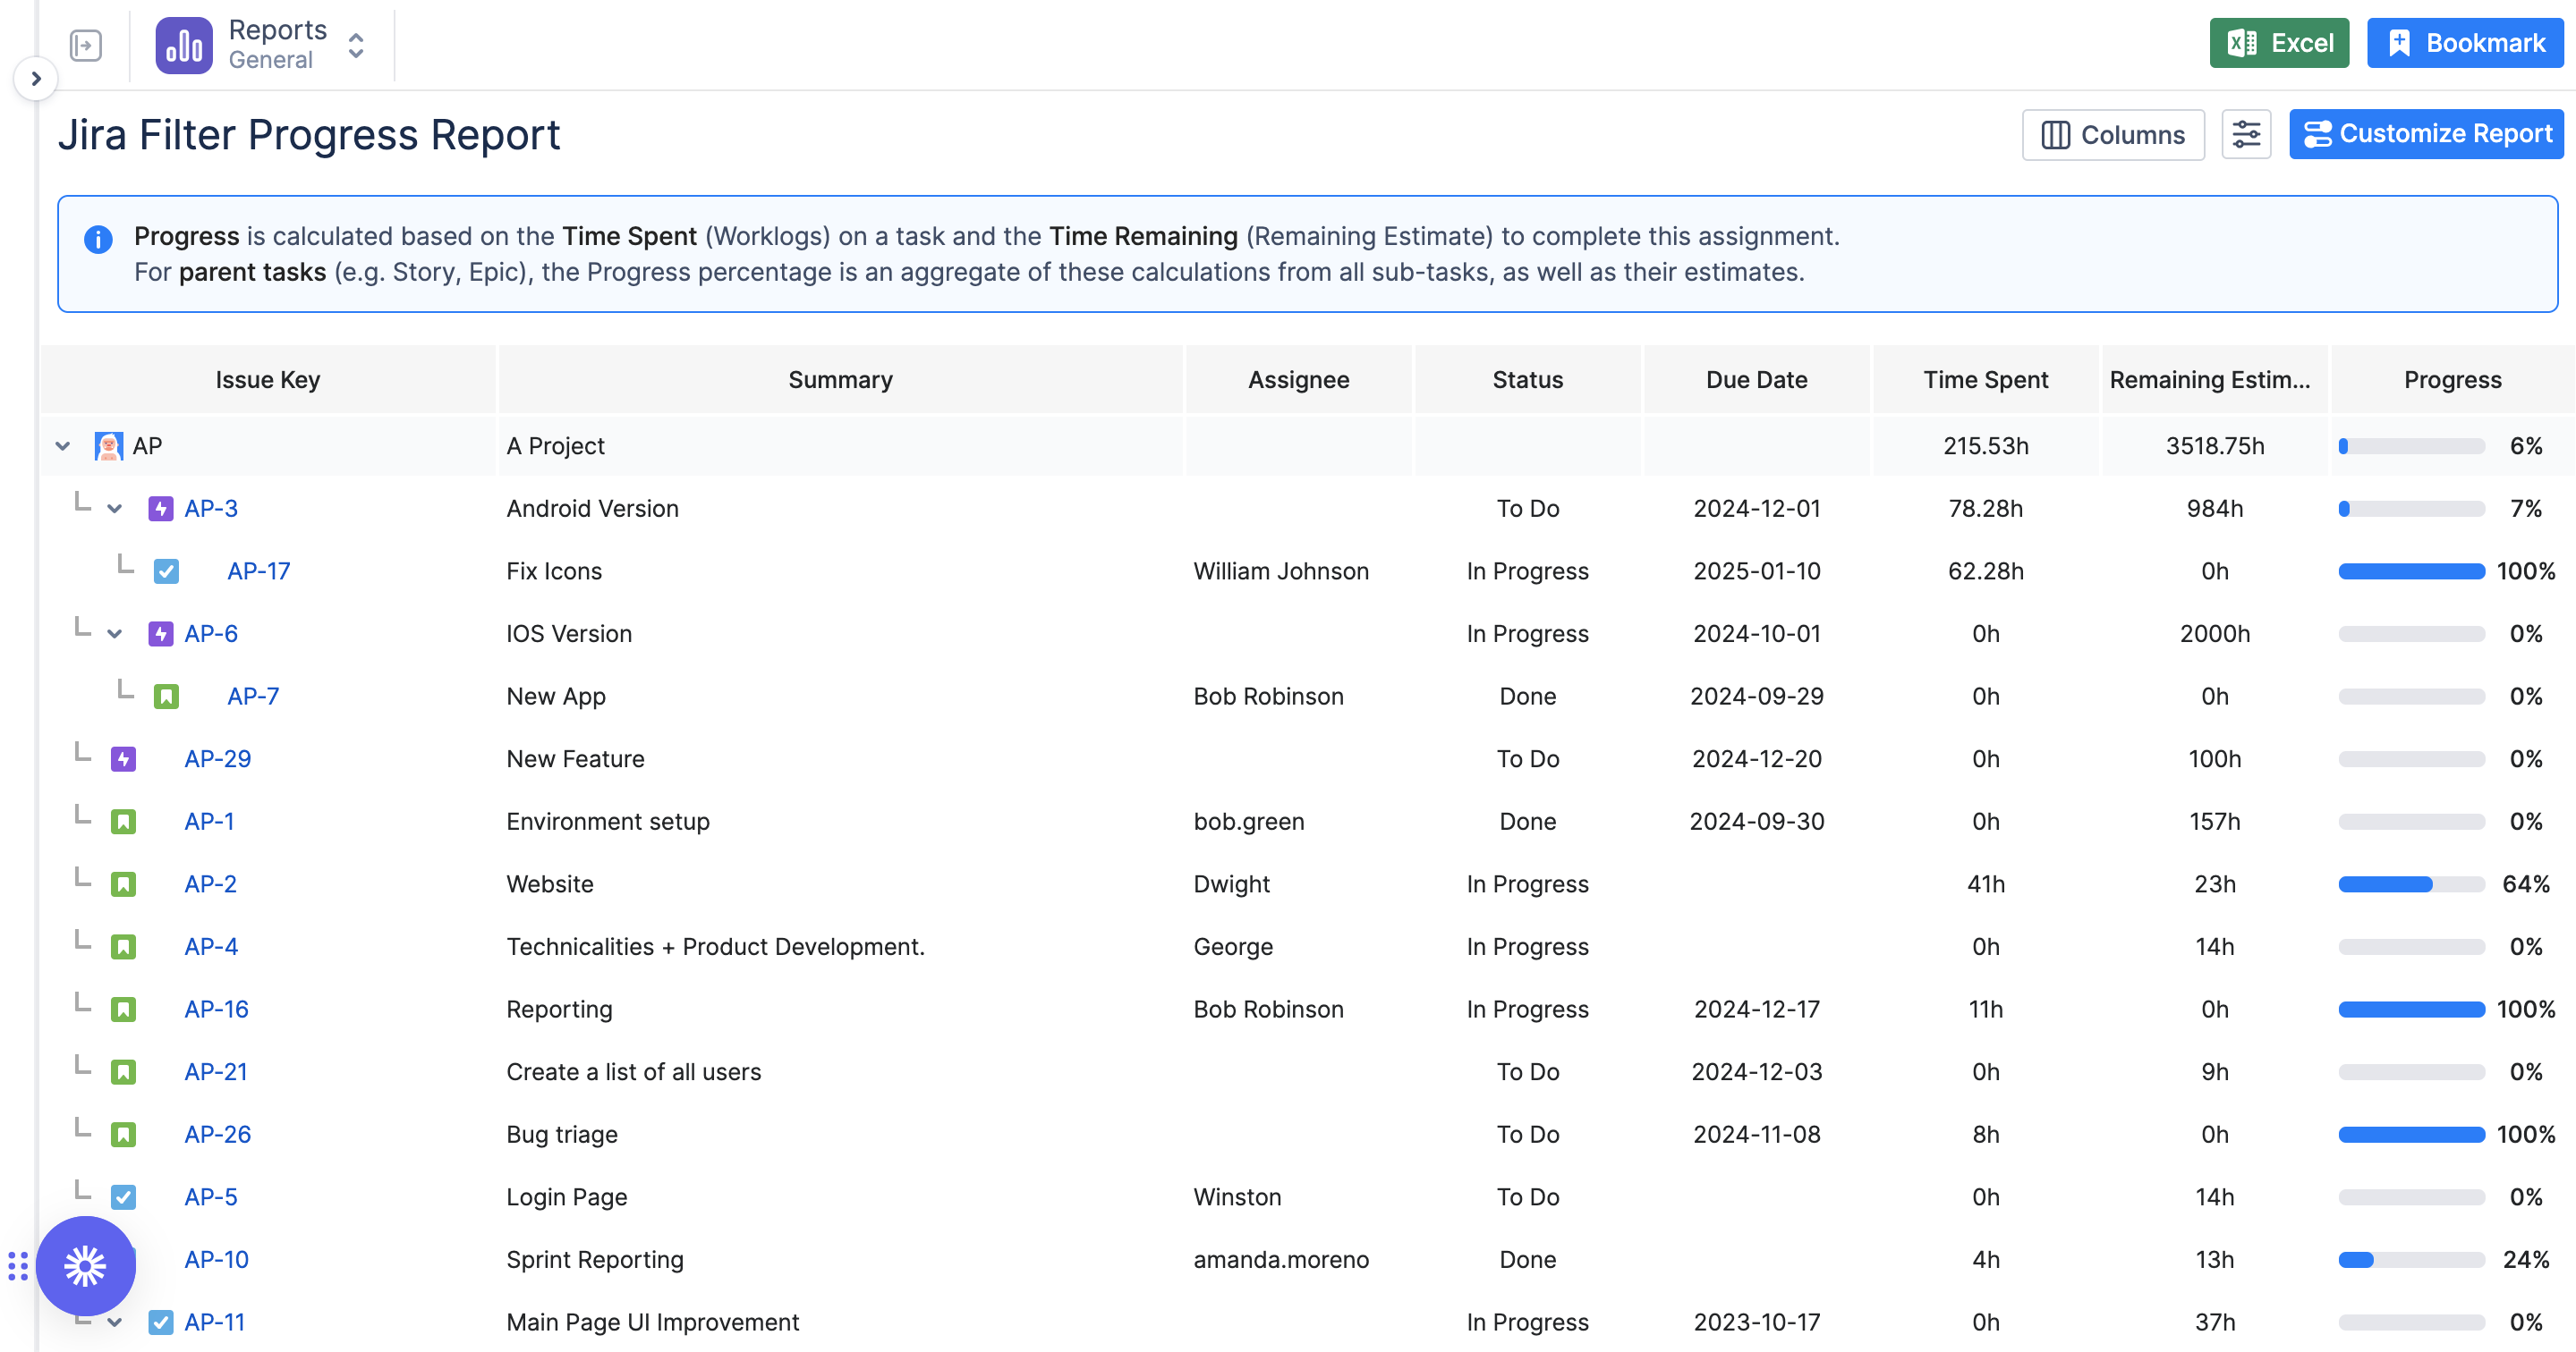Screen dimensions: 2576x1352
Task: Open the Columns chooser
Action: 2113,135
